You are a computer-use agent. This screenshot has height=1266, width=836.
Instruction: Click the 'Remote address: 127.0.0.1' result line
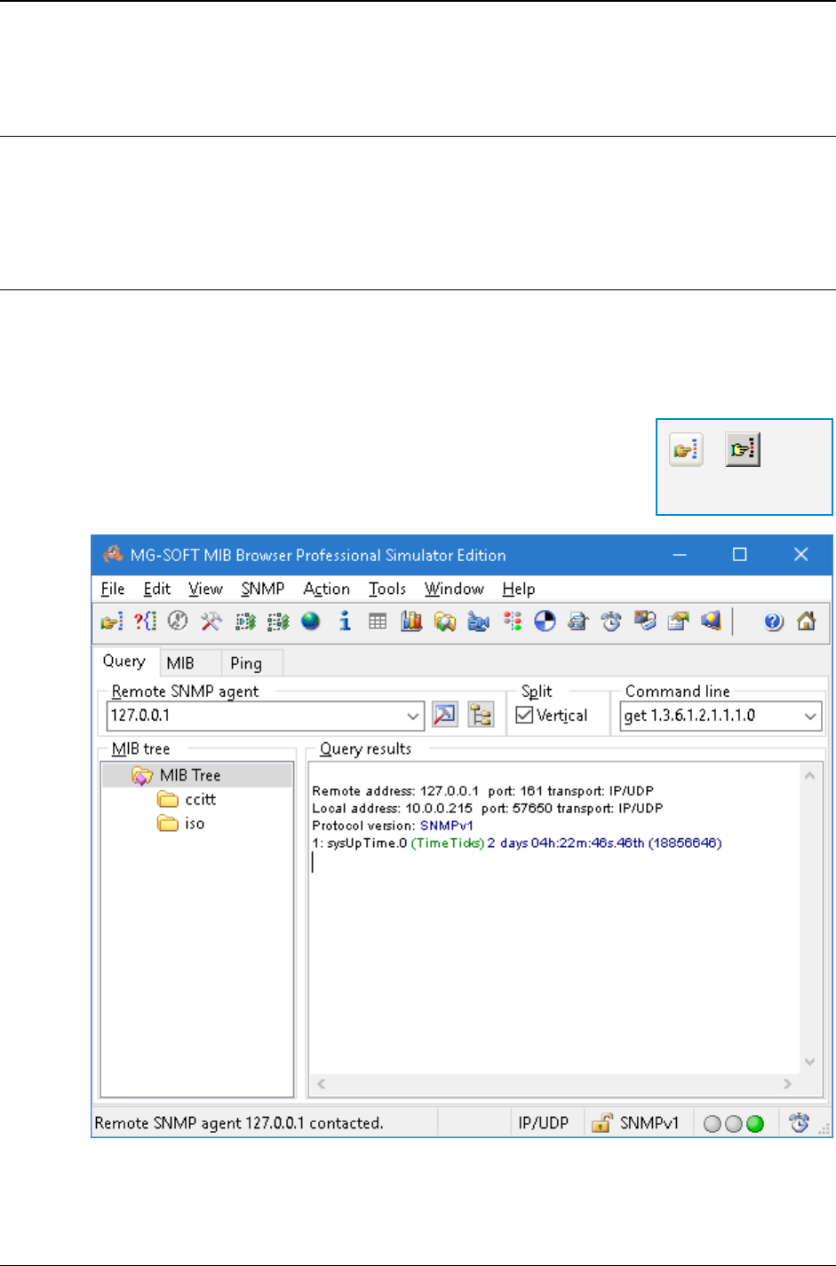(x=482, y=791)
